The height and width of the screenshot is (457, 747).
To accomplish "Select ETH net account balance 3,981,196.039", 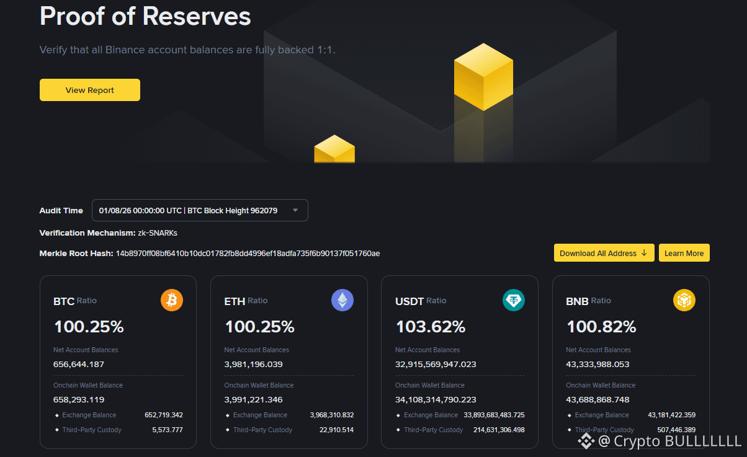I will 253,364.
